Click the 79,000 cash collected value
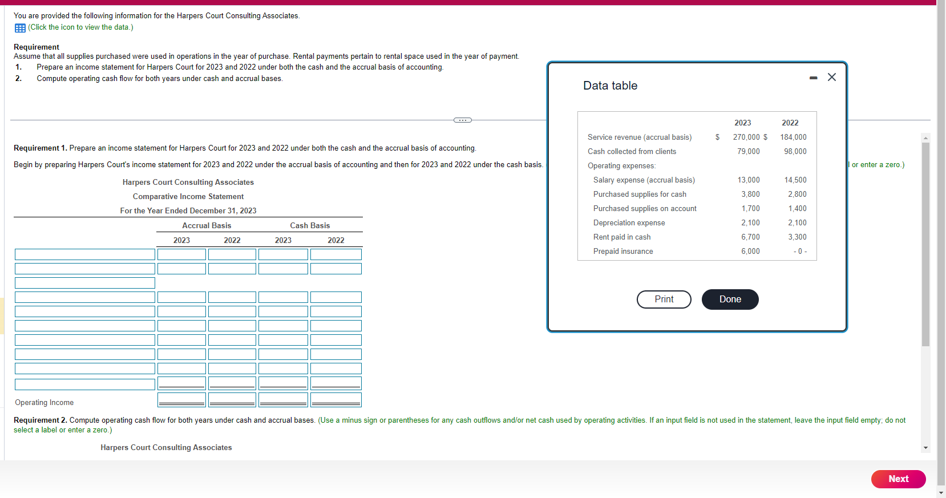Viewport: 946px width, 498px height. (x=749, y=152)
